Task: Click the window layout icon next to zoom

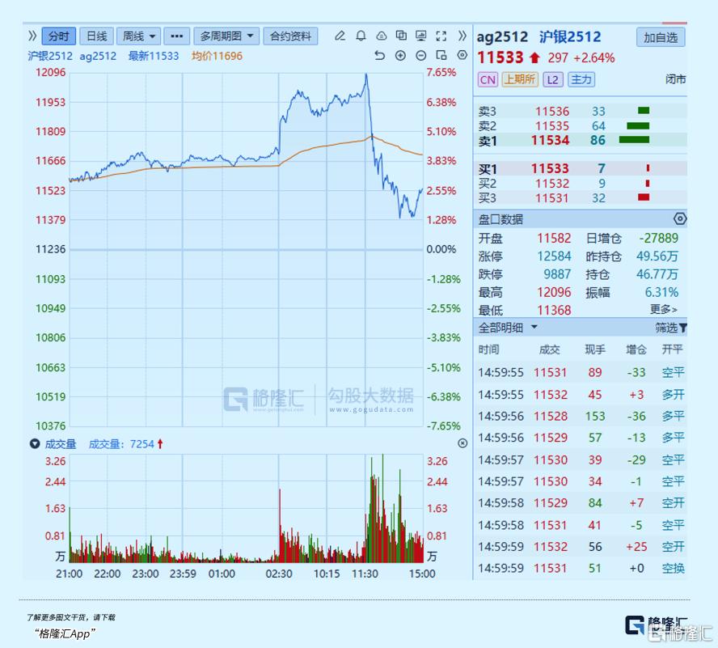Action: pos(441,56)
